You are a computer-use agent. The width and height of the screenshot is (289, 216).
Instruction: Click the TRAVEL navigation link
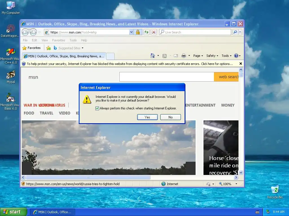47,113
